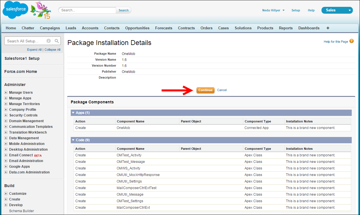Collapse the Code (9) section

coord(73,140)
